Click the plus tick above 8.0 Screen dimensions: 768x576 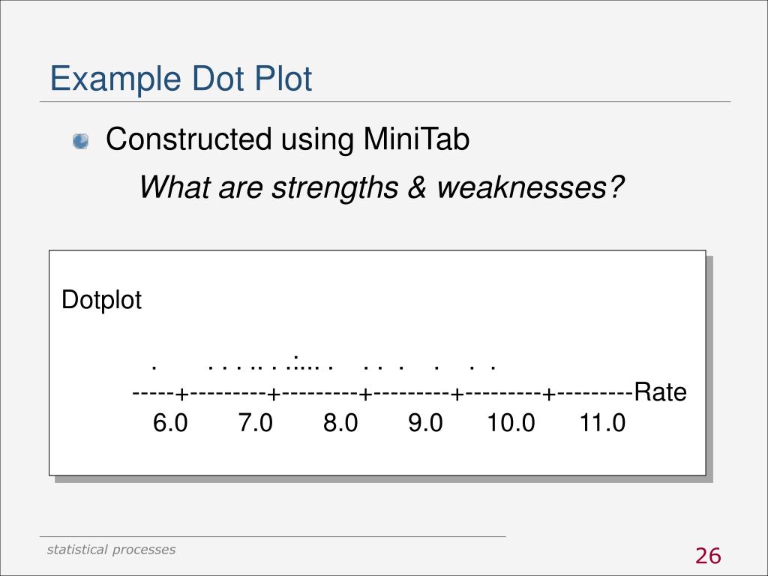click(x=365, y=394)
